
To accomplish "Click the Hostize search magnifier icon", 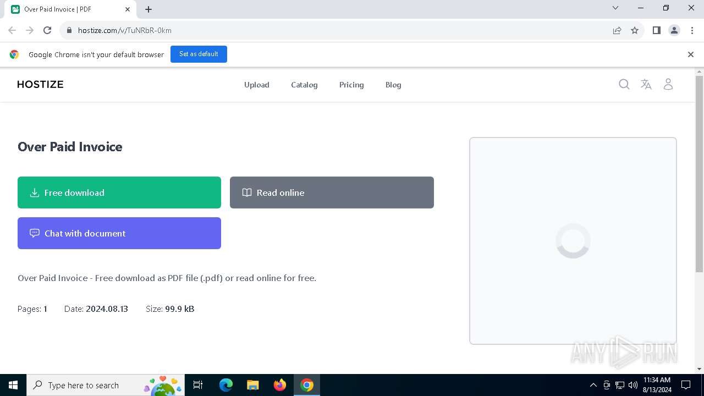I will (624, 84).
